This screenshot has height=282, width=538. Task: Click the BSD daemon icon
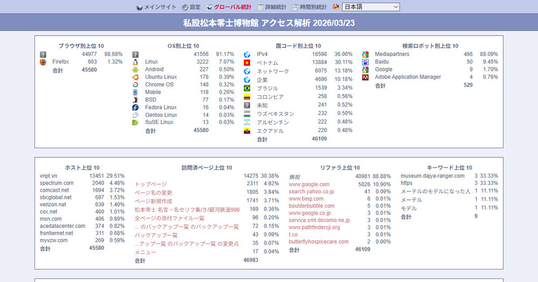click(136, 100)
